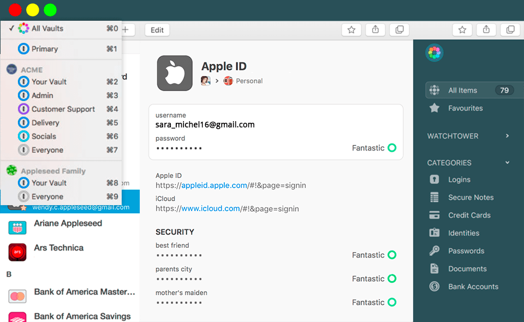Collapse the Categories section chevron
The height and width of the screenshot is (322, 524).
click(507, 163)
